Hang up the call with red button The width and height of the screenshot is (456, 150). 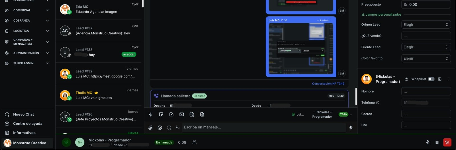click(447, 142)
